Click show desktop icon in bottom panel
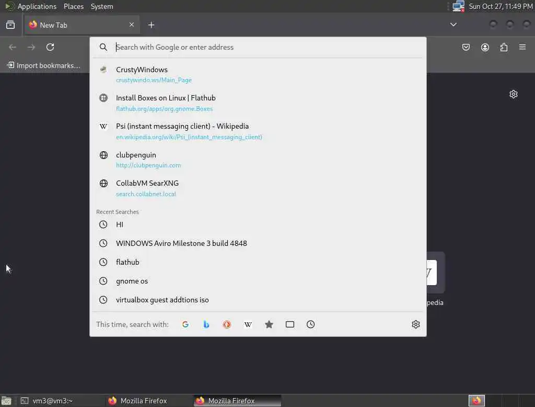The height and width of the screenshot is (407, 535). tap(6, 401)
